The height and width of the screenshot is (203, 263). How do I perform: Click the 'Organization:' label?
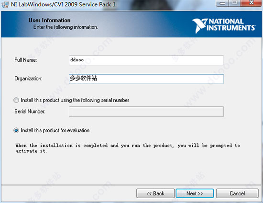(x=28, y=79)
